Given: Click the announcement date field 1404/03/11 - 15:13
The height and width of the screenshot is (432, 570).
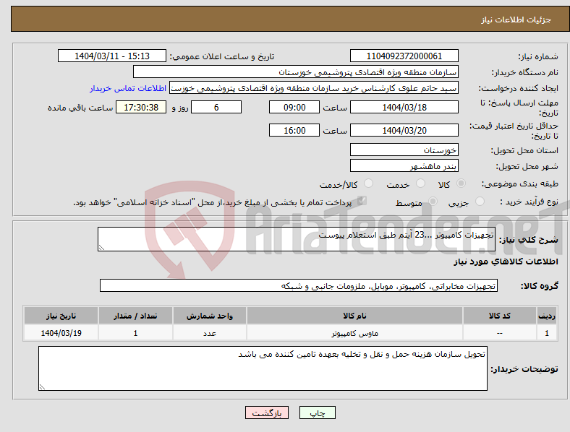Looking at the screenshot, I should pos(112,56).
